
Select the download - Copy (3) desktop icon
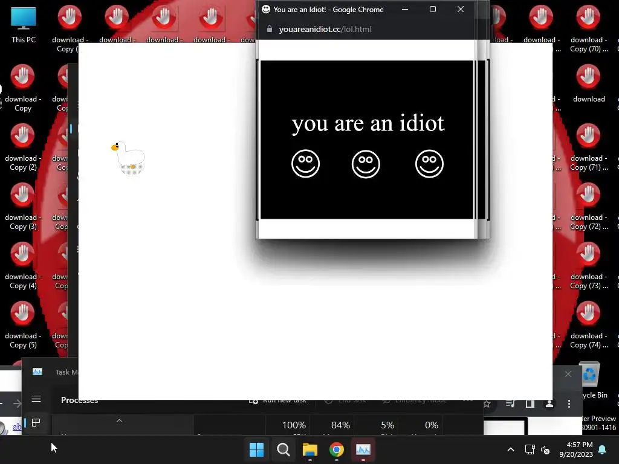[22, 207]
